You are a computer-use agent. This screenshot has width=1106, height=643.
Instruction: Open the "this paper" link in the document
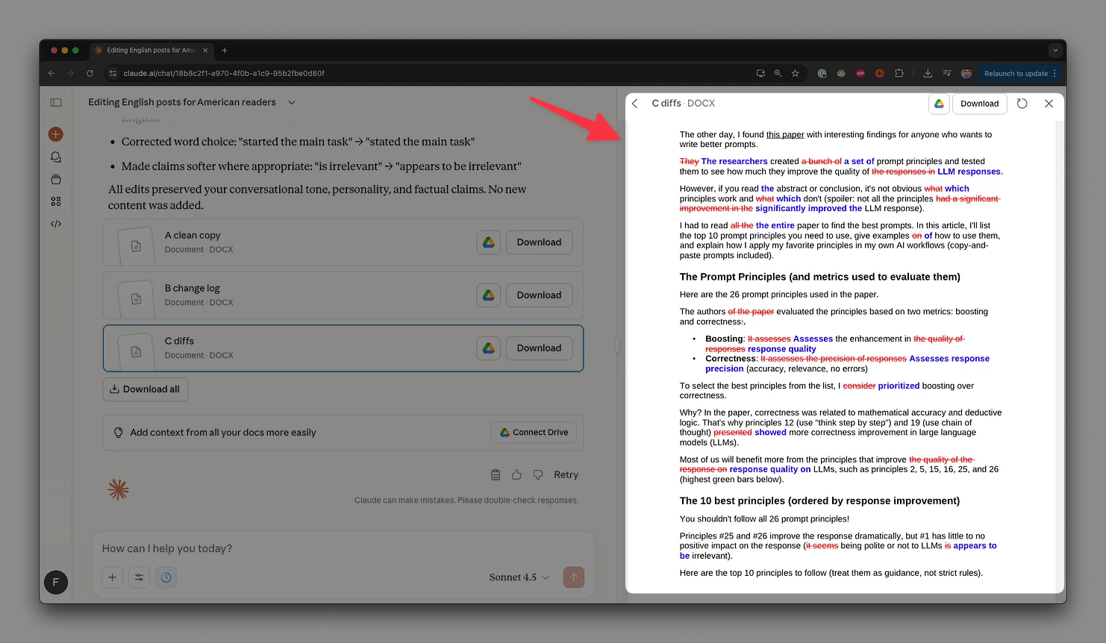point(785,135)
